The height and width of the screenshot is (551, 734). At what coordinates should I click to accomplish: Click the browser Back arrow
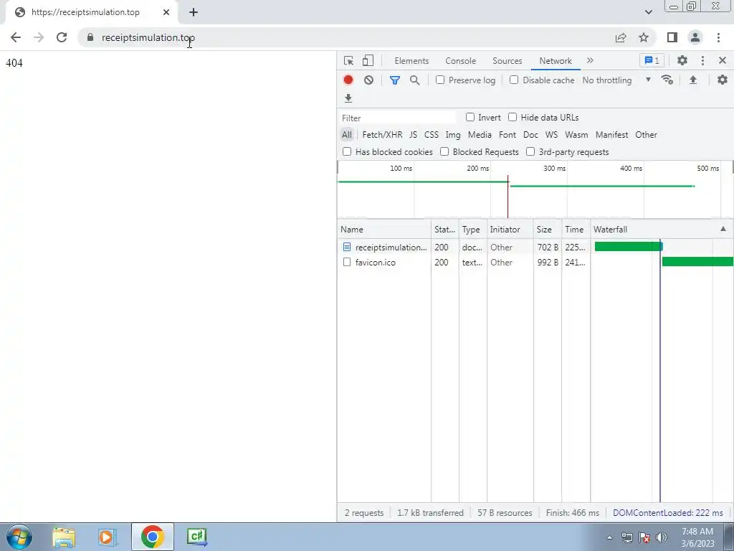[16, 37]
